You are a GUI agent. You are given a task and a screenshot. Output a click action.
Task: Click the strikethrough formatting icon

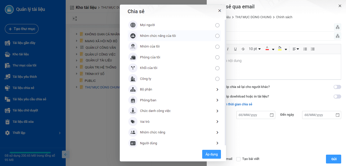(243, 49)
